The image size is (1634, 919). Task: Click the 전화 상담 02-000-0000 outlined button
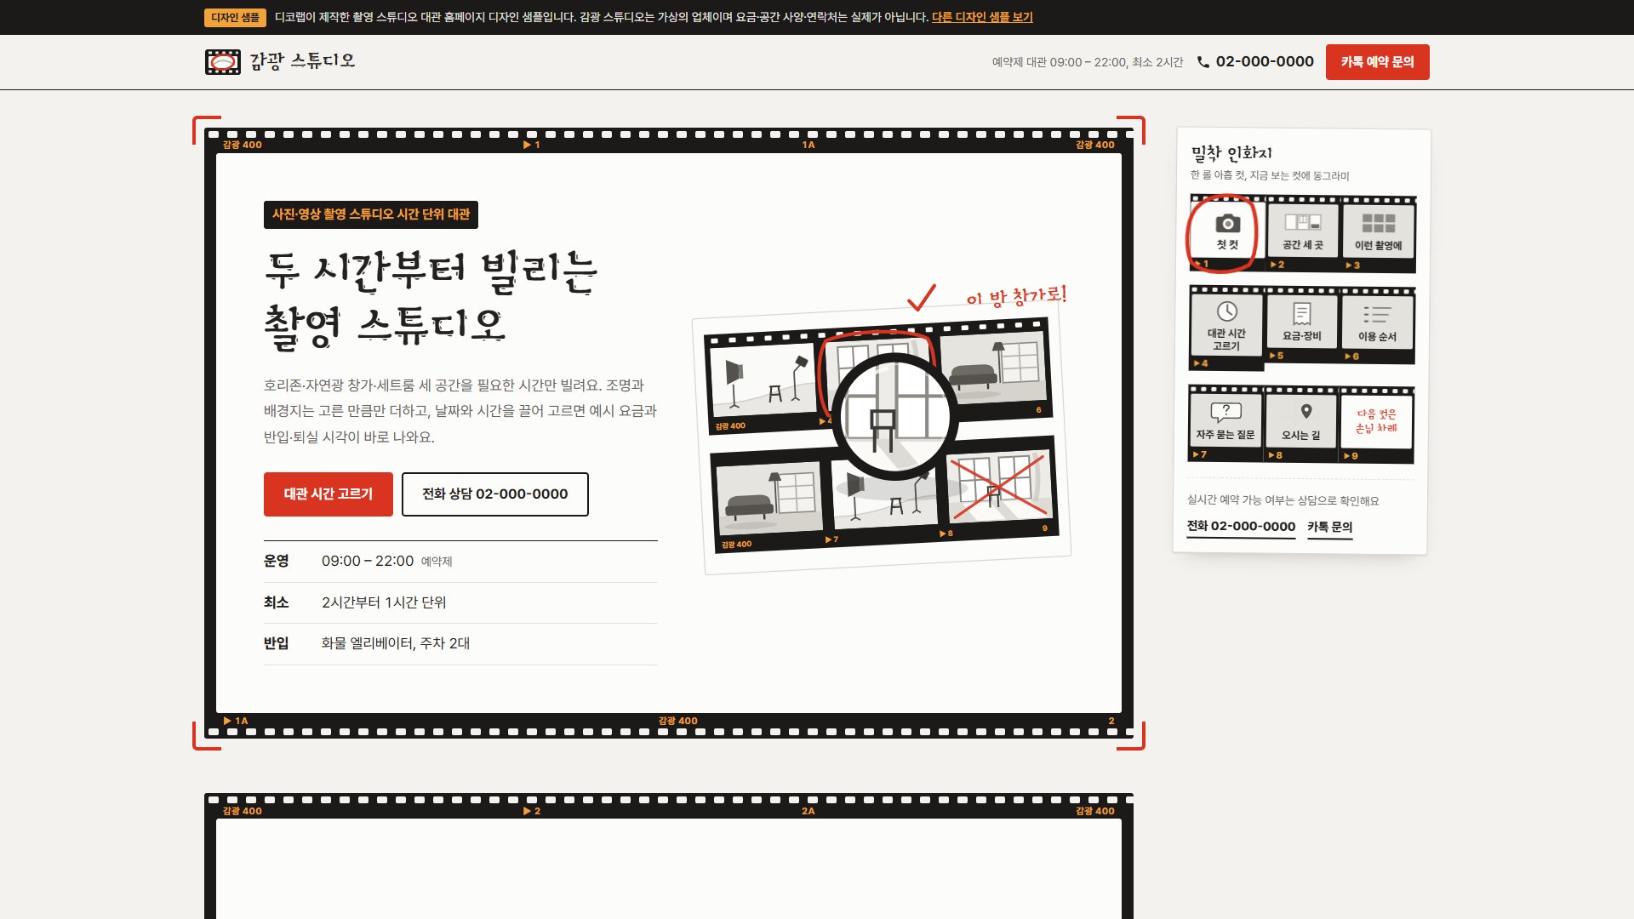pos(495,494)
